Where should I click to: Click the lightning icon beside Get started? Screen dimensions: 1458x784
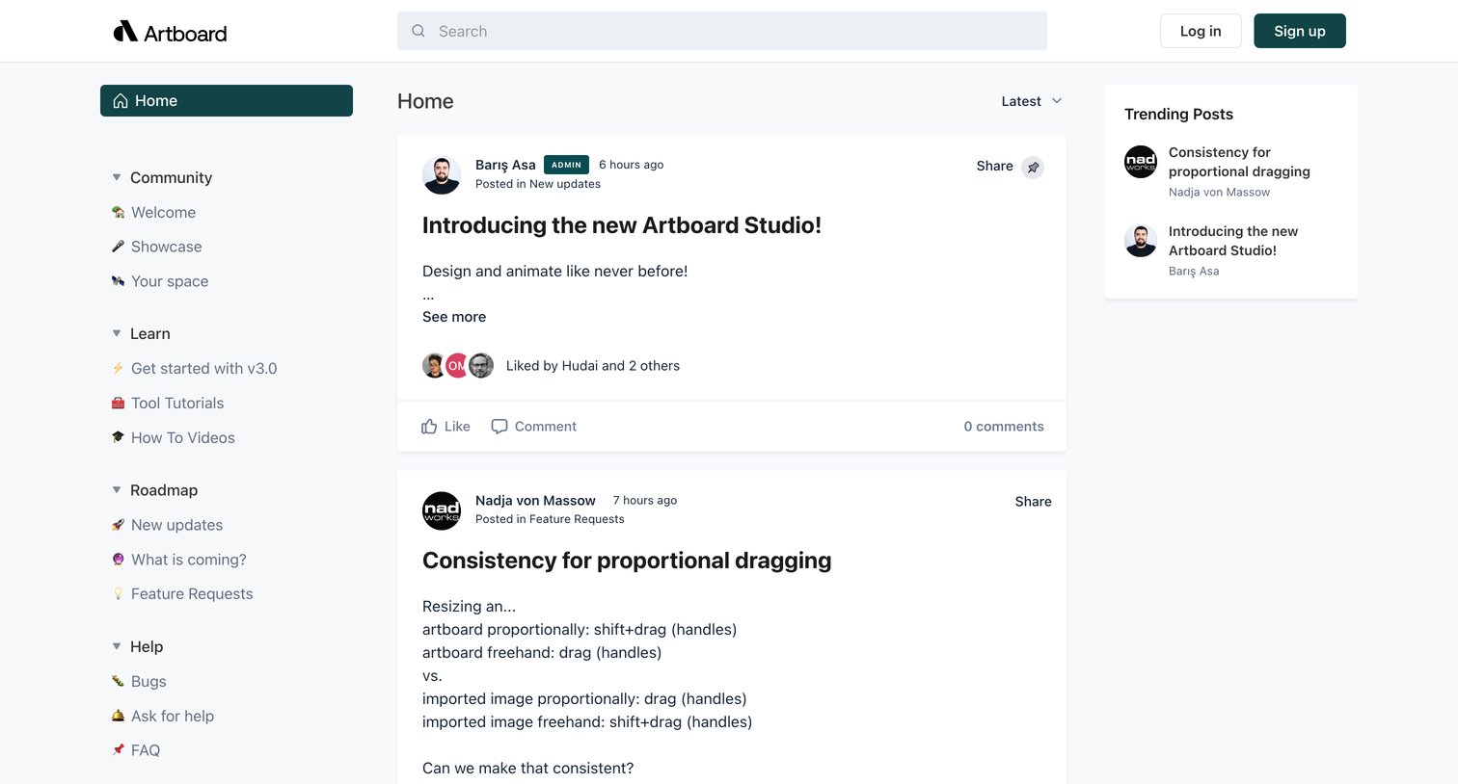pyautogui.click(x=118, y=368)
